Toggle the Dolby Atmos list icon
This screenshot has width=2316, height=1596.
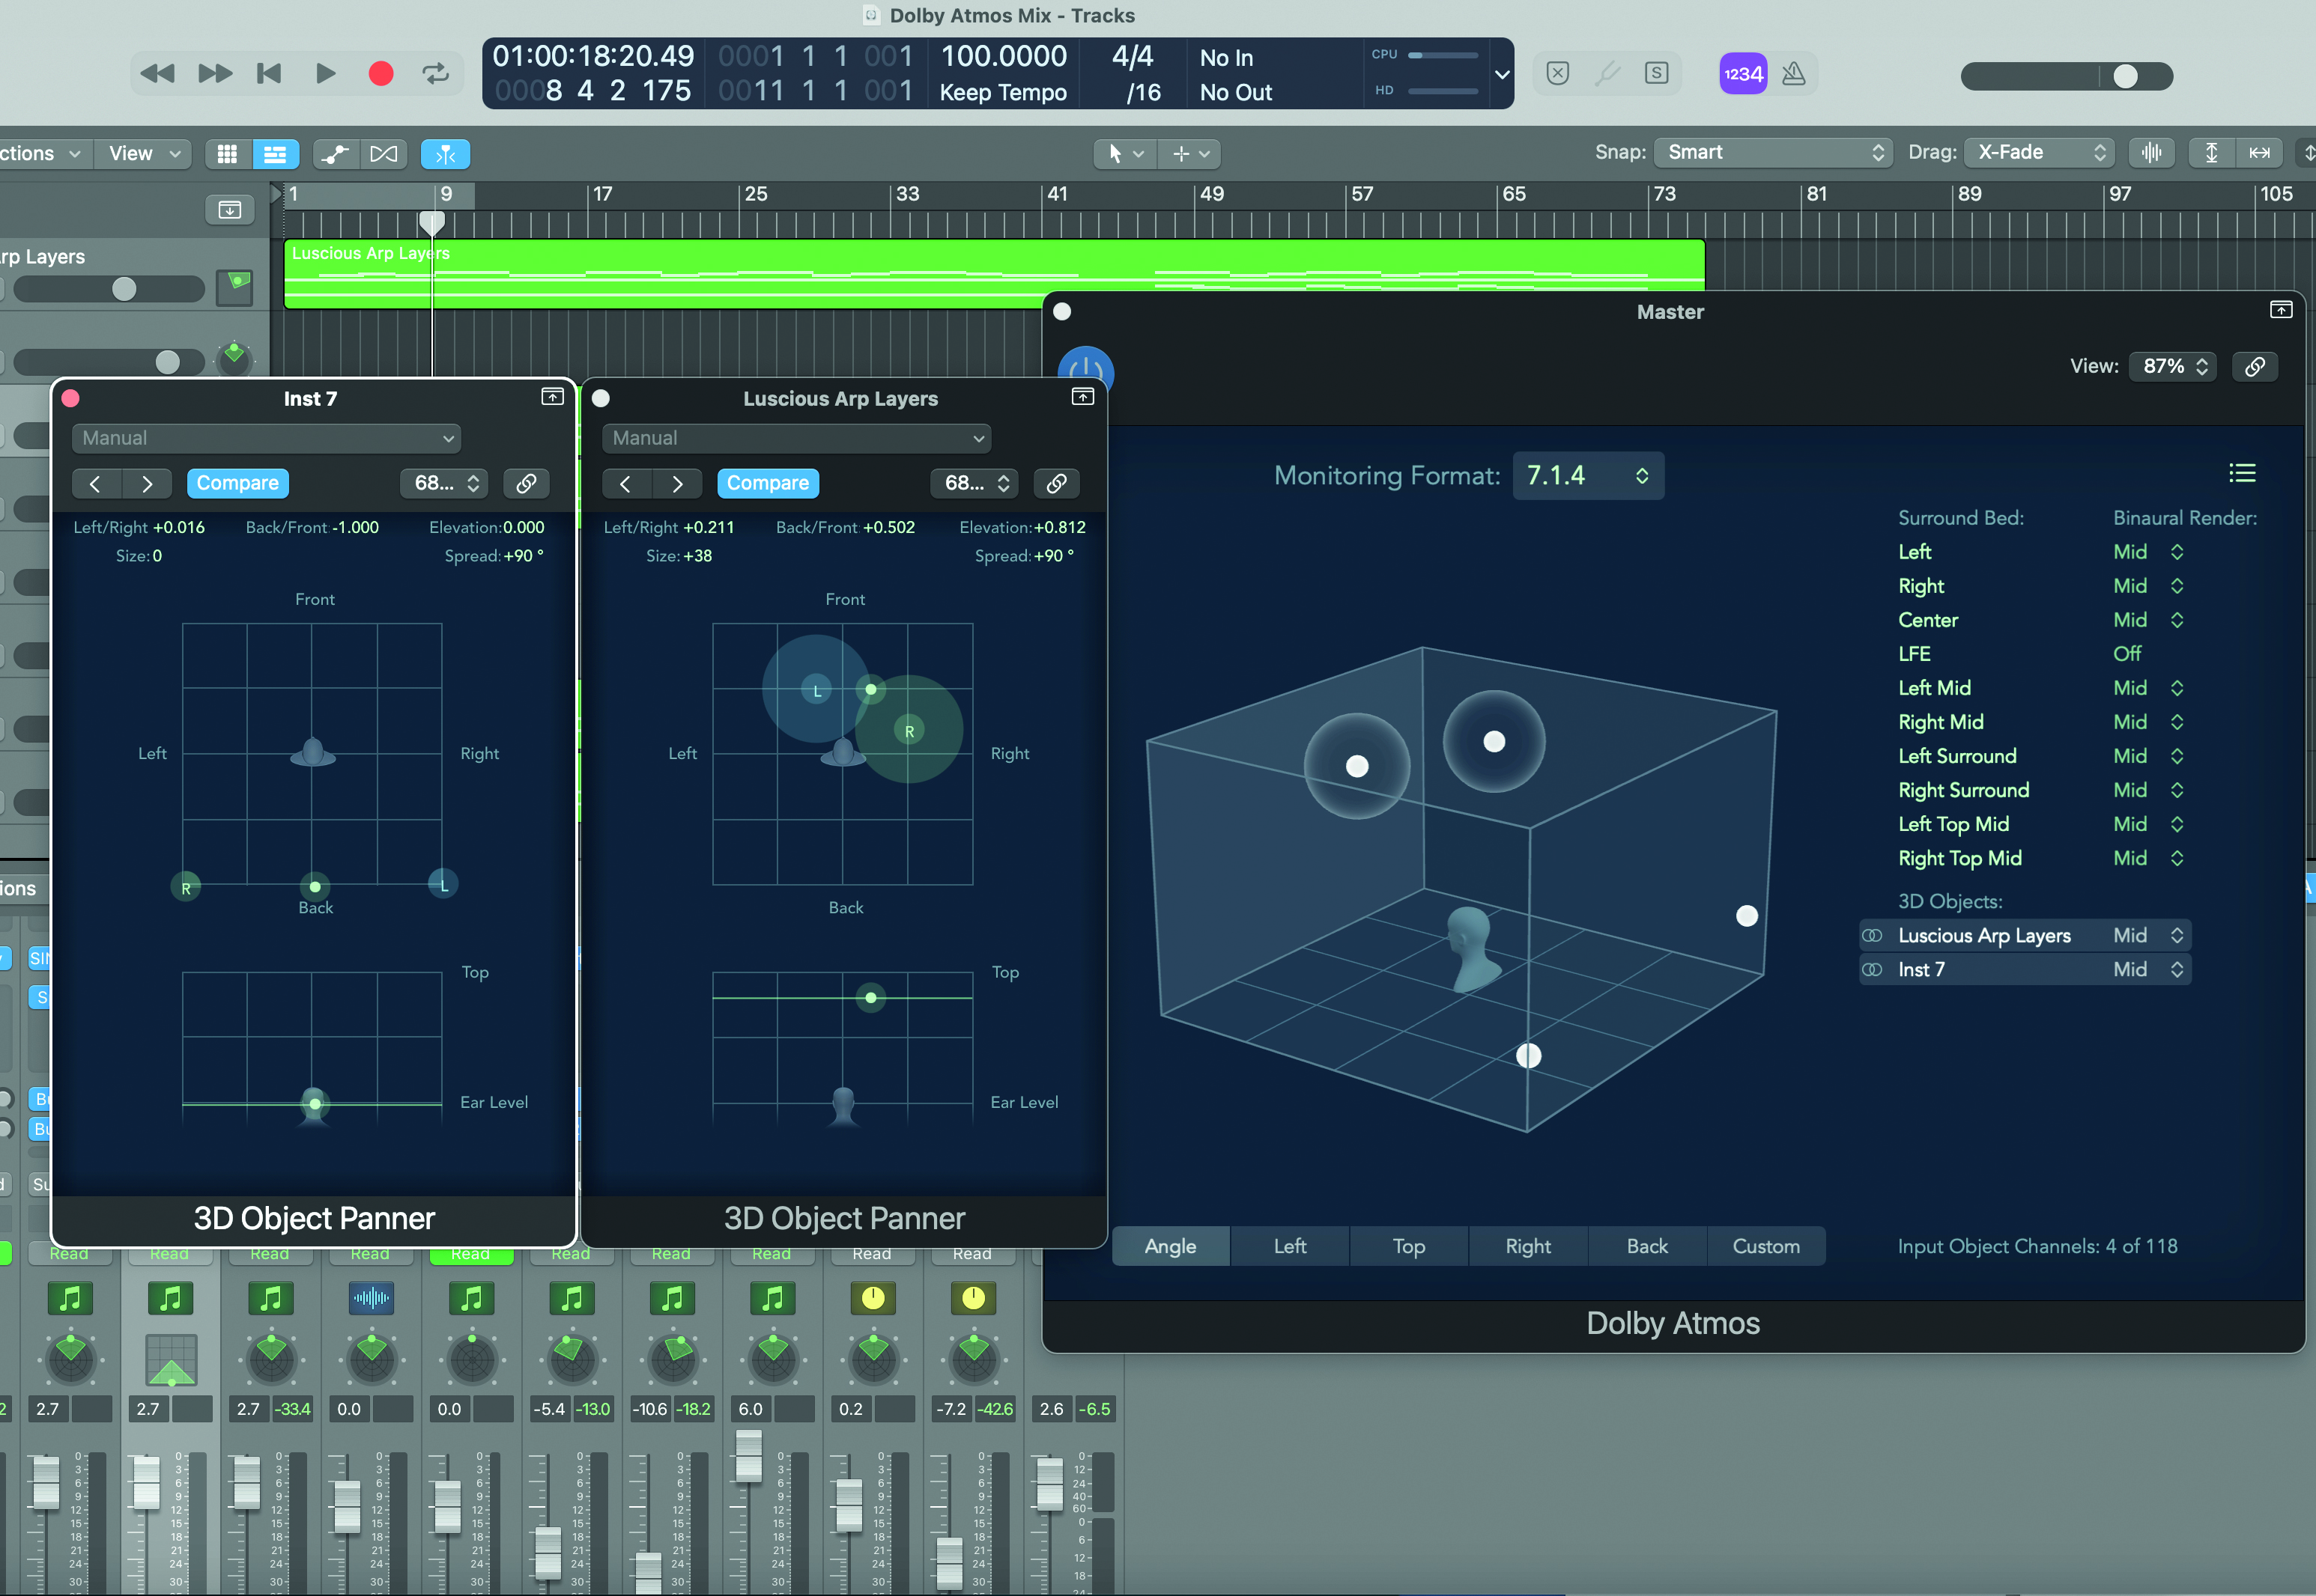point(2242,473)
